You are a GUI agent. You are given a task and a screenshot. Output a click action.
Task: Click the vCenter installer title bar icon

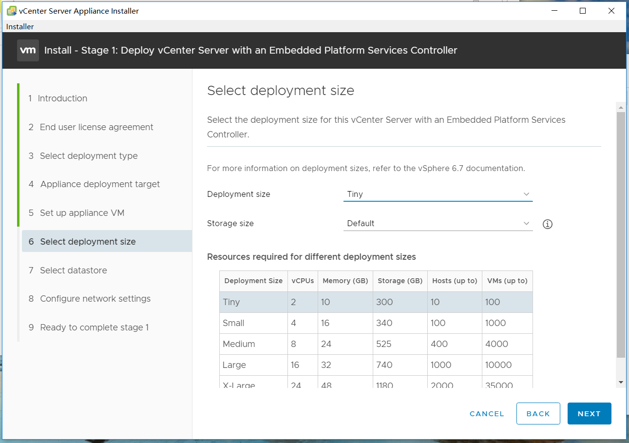click(x=11, y=11)
